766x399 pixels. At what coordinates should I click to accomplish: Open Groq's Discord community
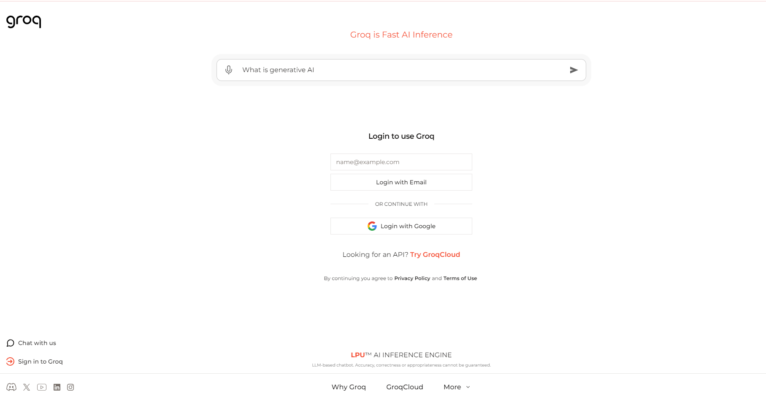pos(11,387)
